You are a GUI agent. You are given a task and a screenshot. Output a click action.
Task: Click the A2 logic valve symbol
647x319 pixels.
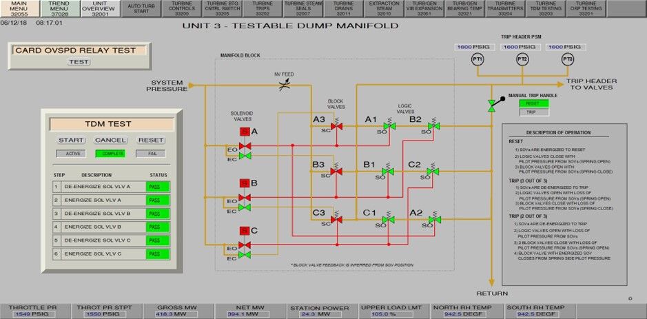point(434,220)
